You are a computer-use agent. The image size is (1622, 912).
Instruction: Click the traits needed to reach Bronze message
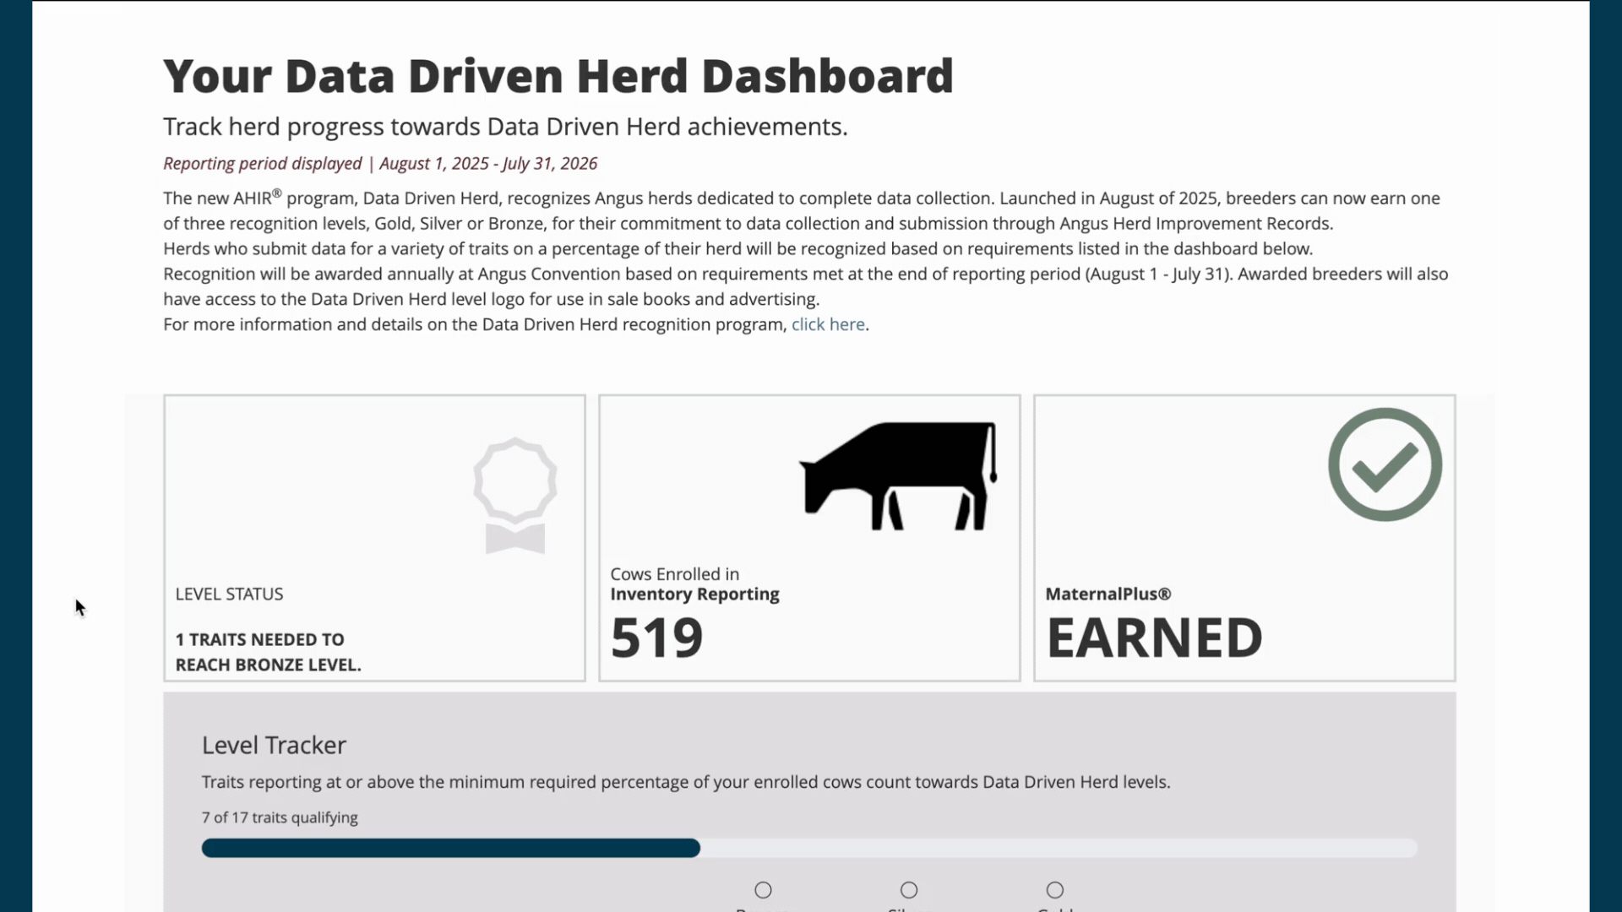267,651
